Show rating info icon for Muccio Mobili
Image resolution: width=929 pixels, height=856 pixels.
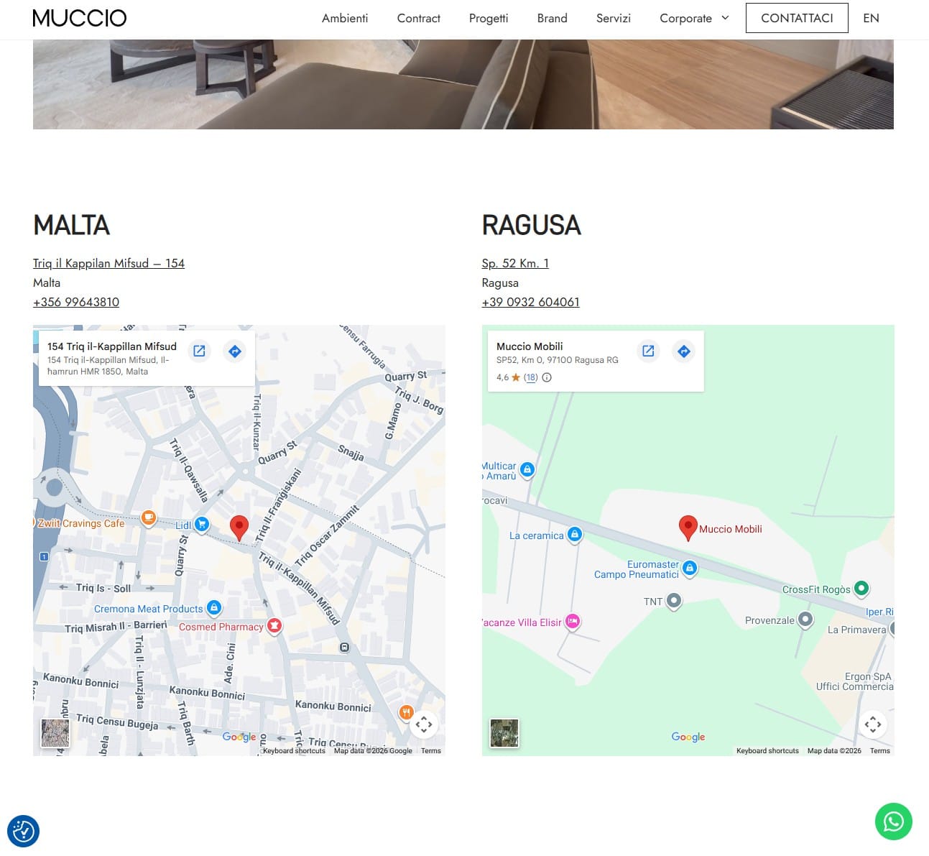click(547, 377)
